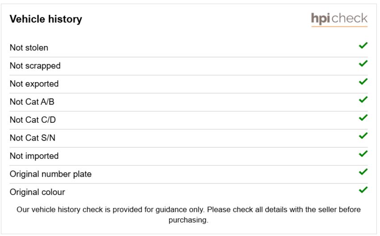
Task: Select the Vehicle history heading
Action: pyautogui.click(x=46, y=19)
